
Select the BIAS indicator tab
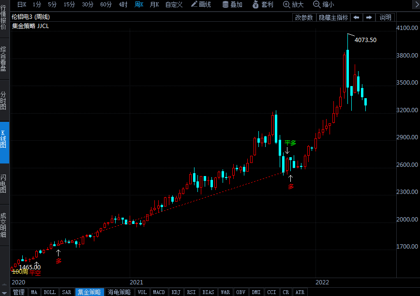[208, 292]
